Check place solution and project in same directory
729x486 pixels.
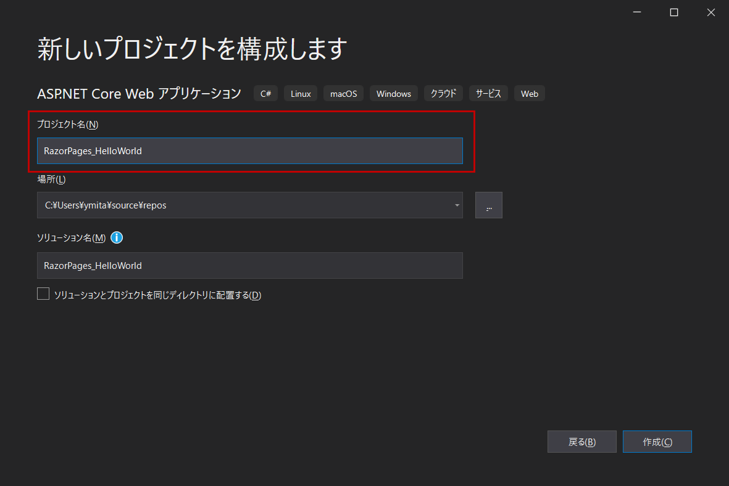(x=43, y=294)
